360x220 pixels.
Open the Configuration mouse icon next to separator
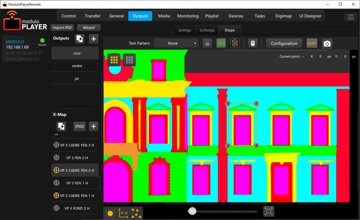253,43
